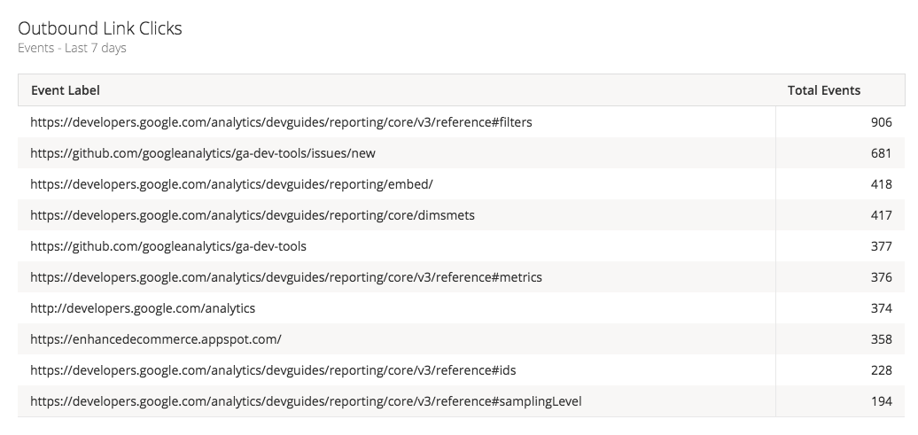Image resolution: width=918 pixels, height=435 pixels.
Task: Click the reporting/embed/ URL label
Action: [231, 184]
